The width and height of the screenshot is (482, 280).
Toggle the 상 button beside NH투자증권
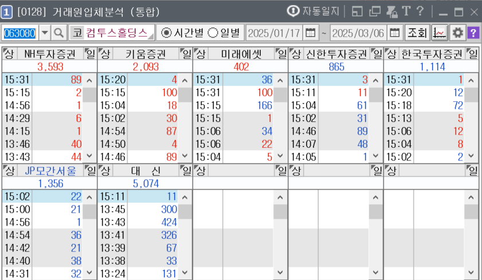8,54
